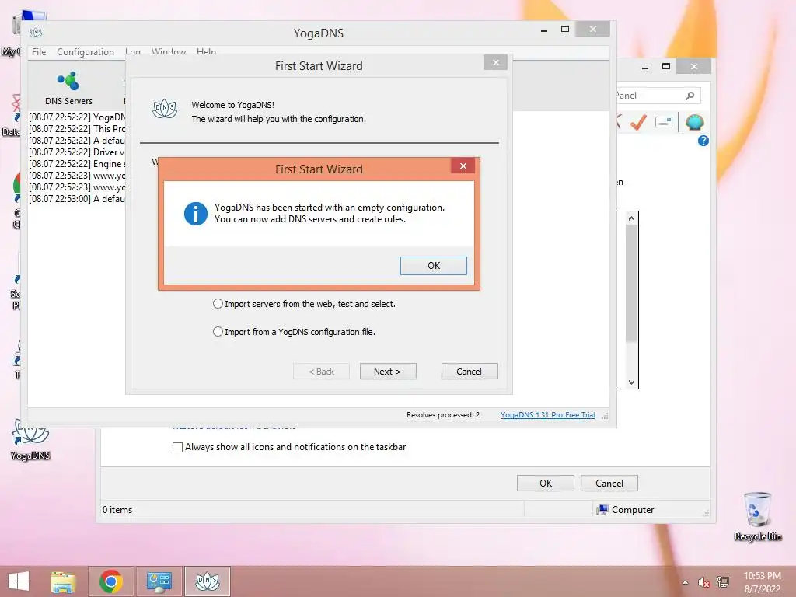
Task: Open the File menu in YogaDNS
Action: [x=39, y=52]
